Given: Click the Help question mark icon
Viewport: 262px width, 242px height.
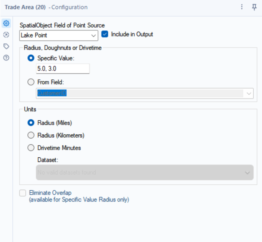Looking at the screenshot, I should (x=6, y=58).
